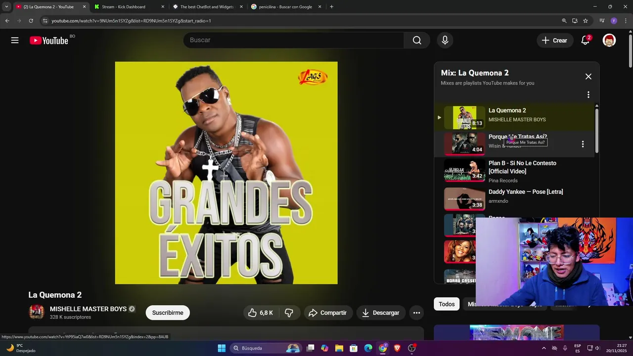
Task: Play Porque Me Tratas Así? thumbnail
Action: (465, 144)
